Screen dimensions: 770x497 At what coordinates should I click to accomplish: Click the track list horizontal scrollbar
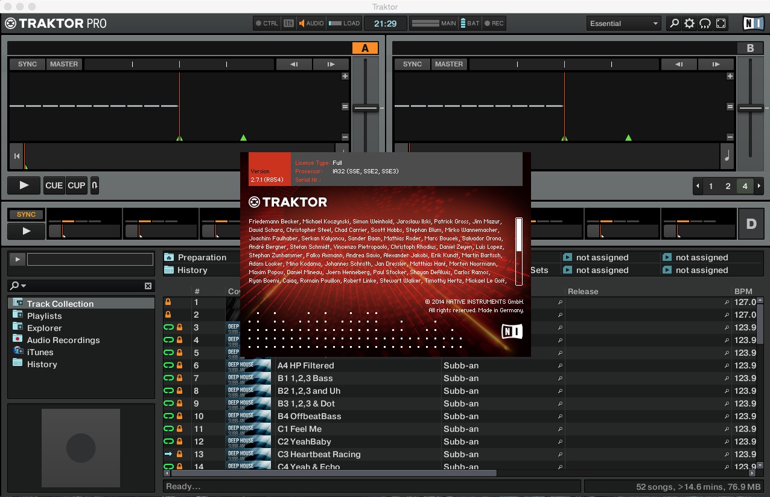click(333, 473)
